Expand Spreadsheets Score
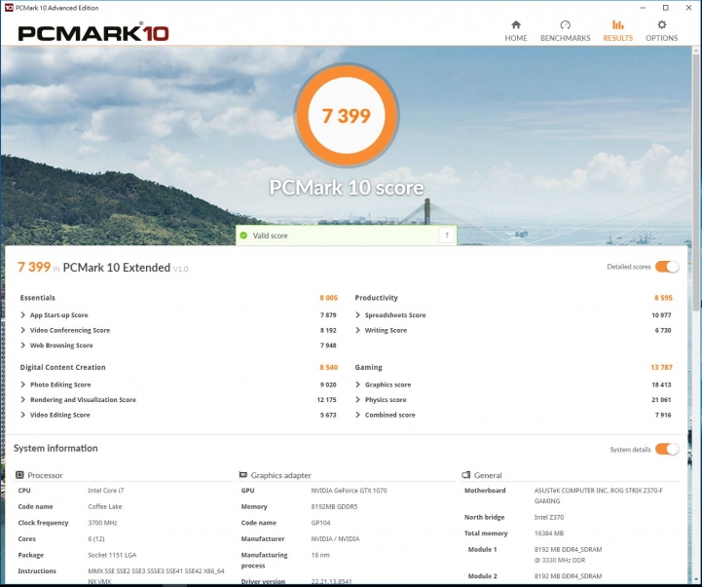 tap(357, 315)
